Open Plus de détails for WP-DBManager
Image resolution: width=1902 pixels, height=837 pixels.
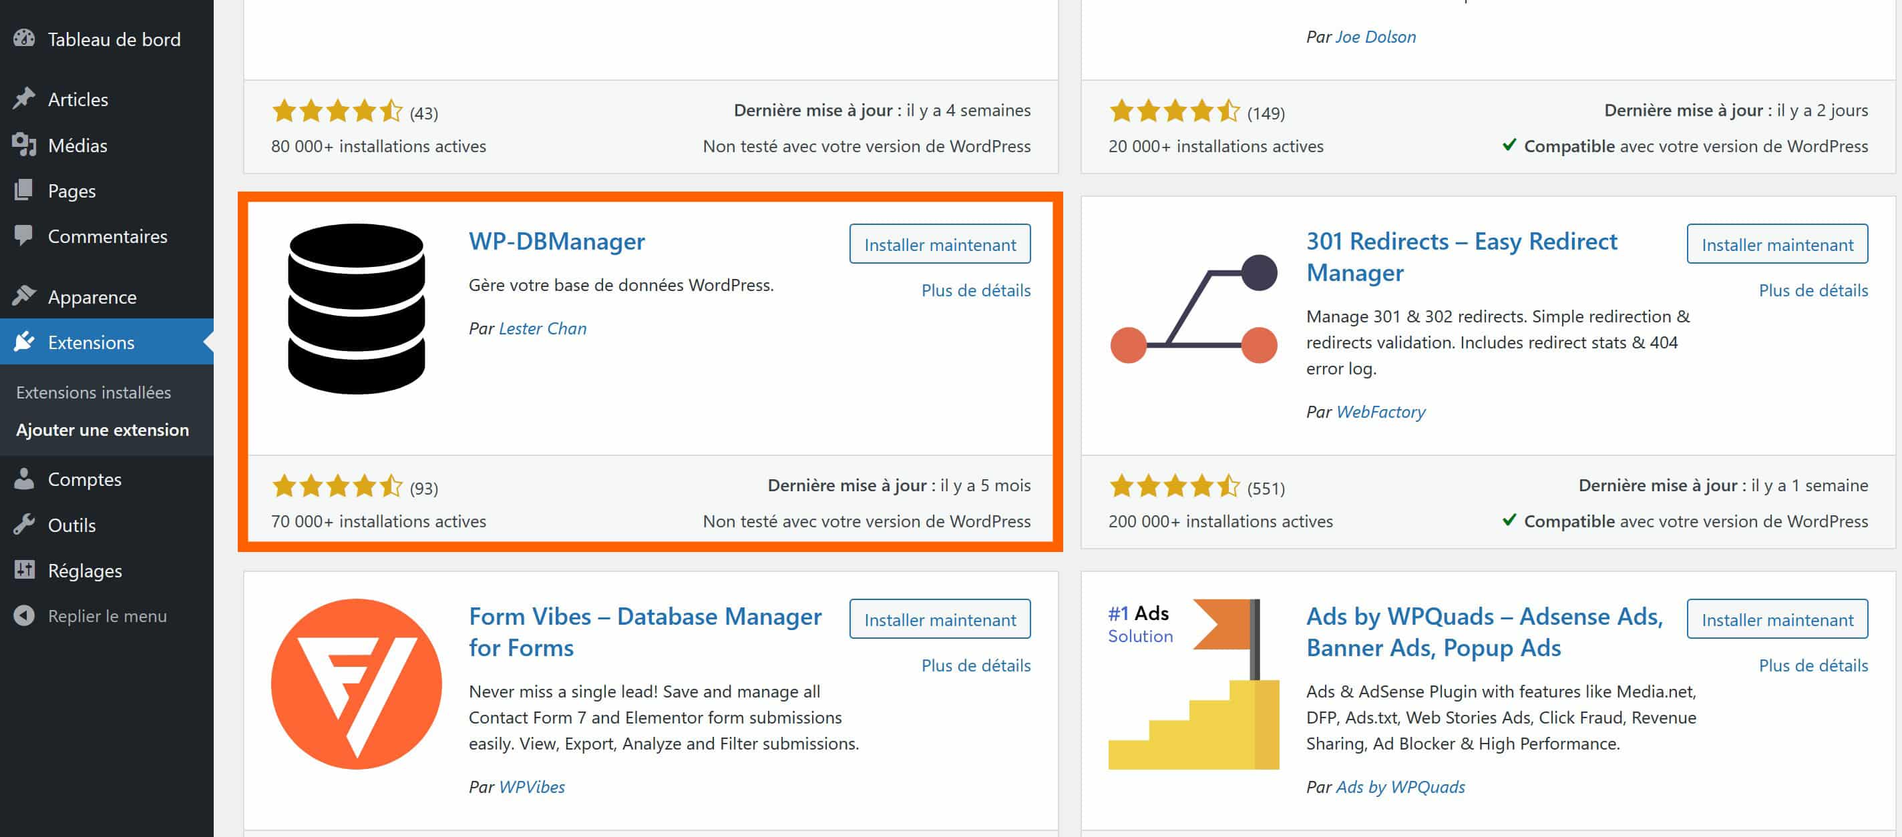click(x=976, y=290)
